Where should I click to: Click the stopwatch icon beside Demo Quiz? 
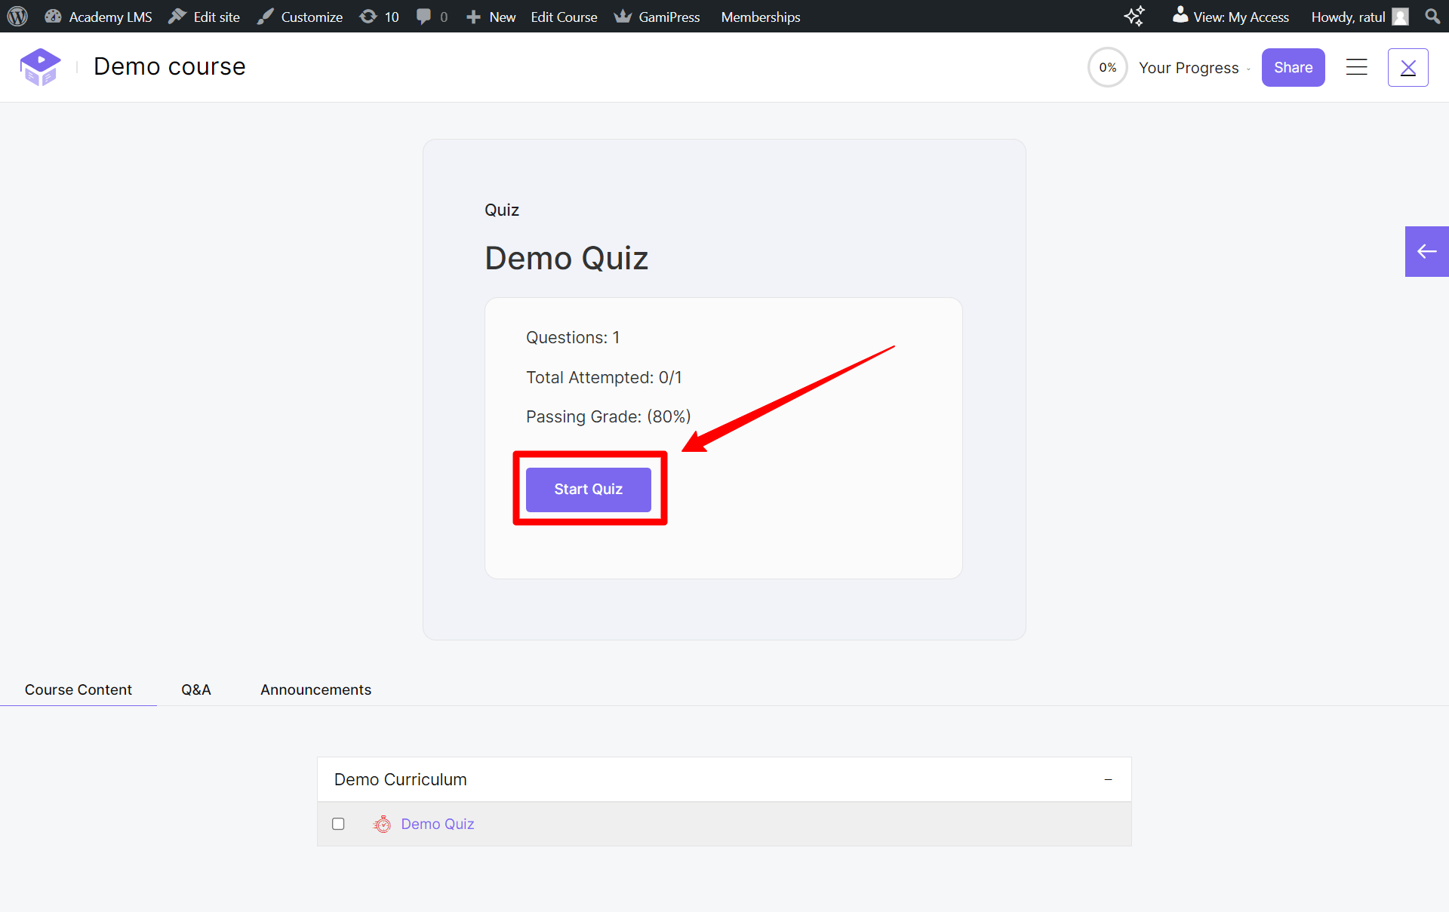383,824
